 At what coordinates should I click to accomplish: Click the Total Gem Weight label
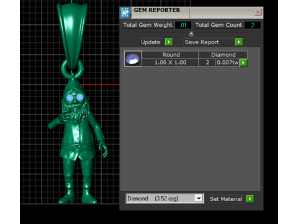(148, 25)
